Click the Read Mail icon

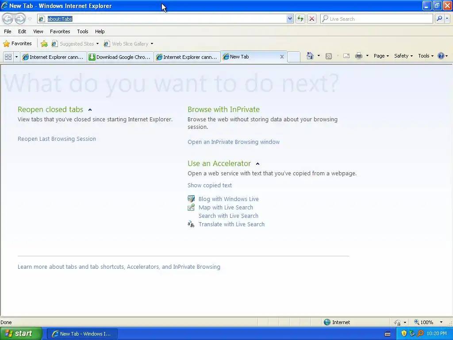point(346,56)
